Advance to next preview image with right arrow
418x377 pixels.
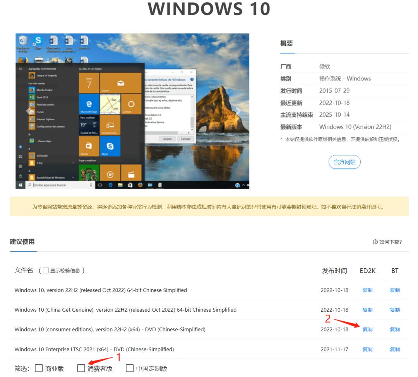click(x=238, y=111)
